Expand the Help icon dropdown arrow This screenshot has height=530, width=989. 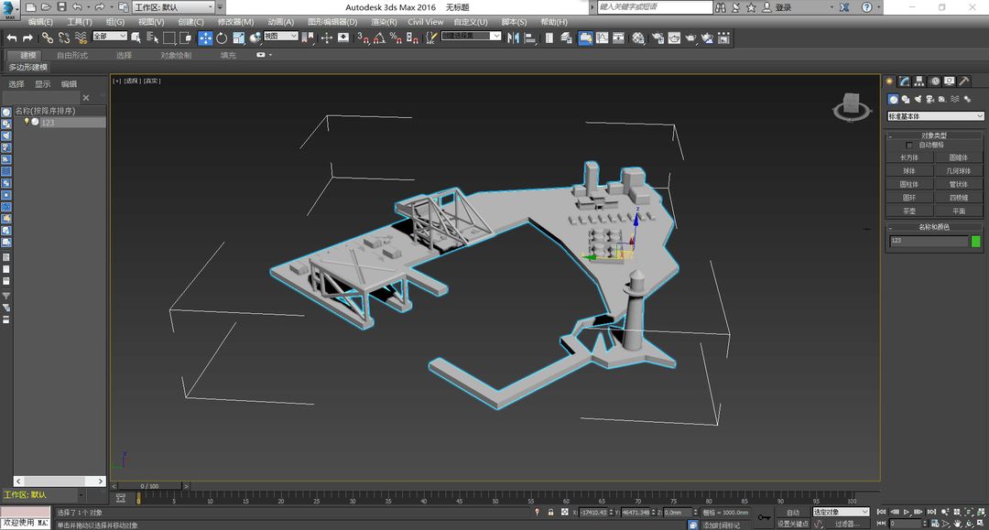coord(879,7)
